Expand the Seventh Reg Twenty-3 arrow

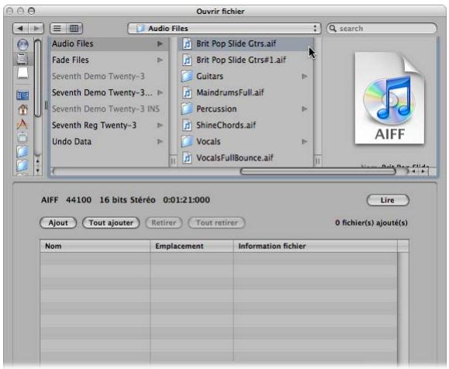coord(160,125)
